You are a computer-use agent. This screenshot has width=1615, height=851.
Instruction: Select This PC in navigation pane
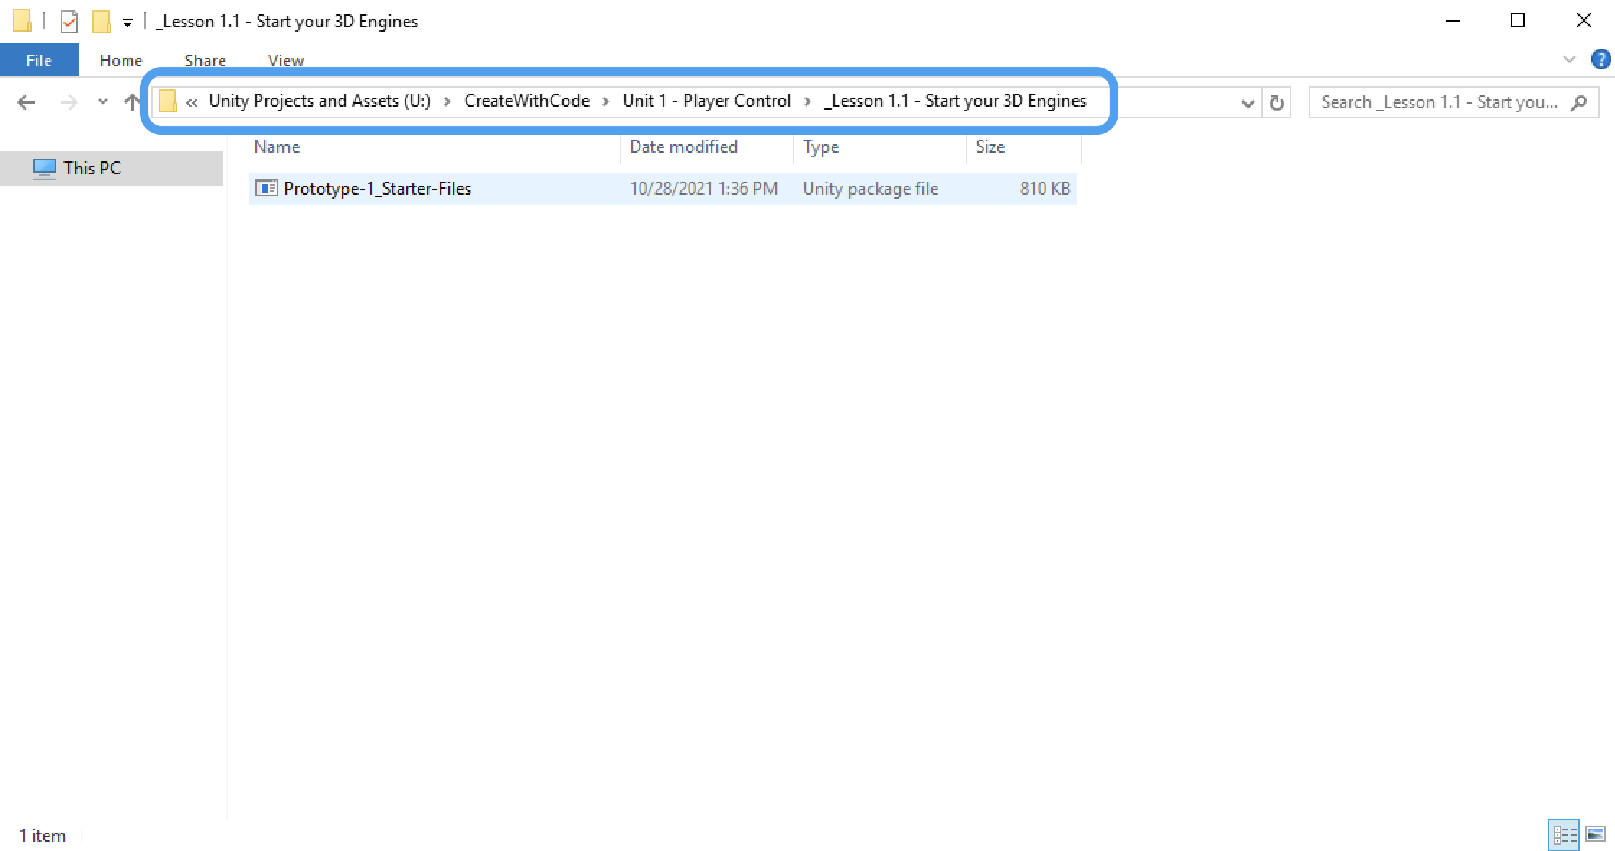pyautogui.click(x=92, y=168)
